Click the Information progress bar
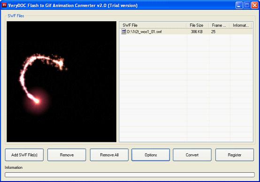This screenshot has width=260, height=182. tap(130, 174)
